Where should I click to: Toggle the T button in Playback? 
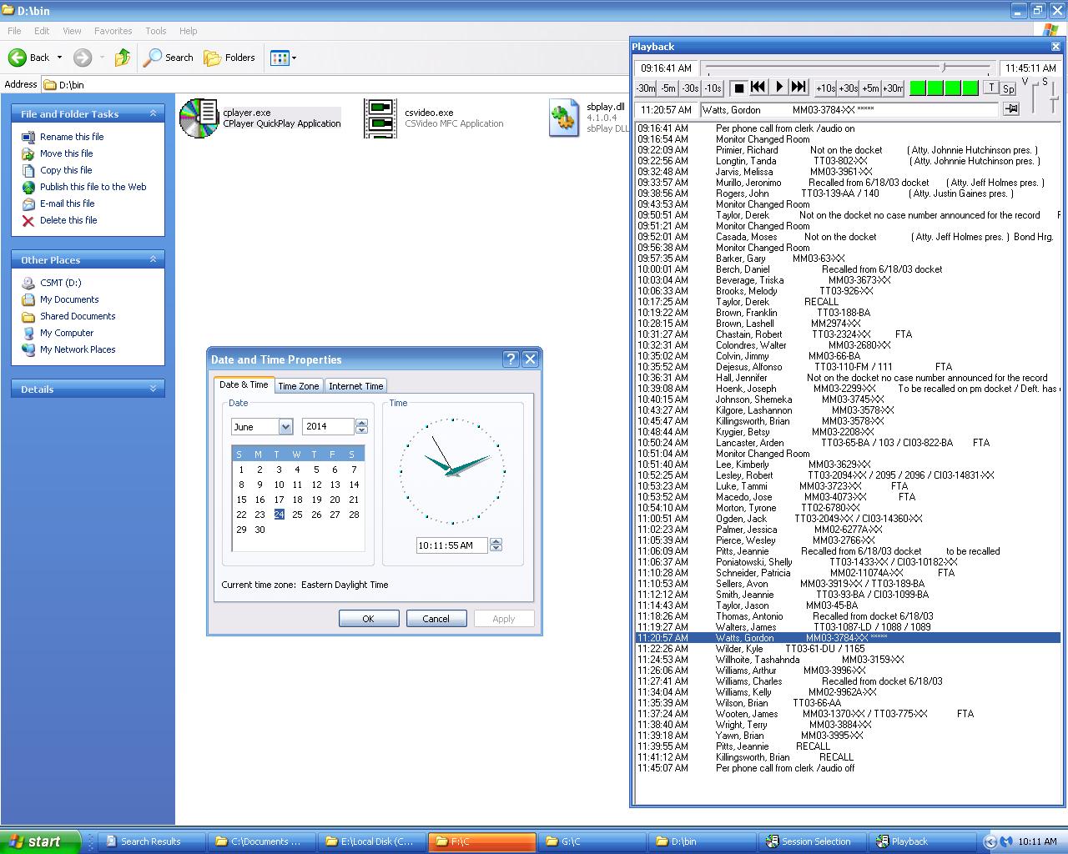click(x=990, y=88)
